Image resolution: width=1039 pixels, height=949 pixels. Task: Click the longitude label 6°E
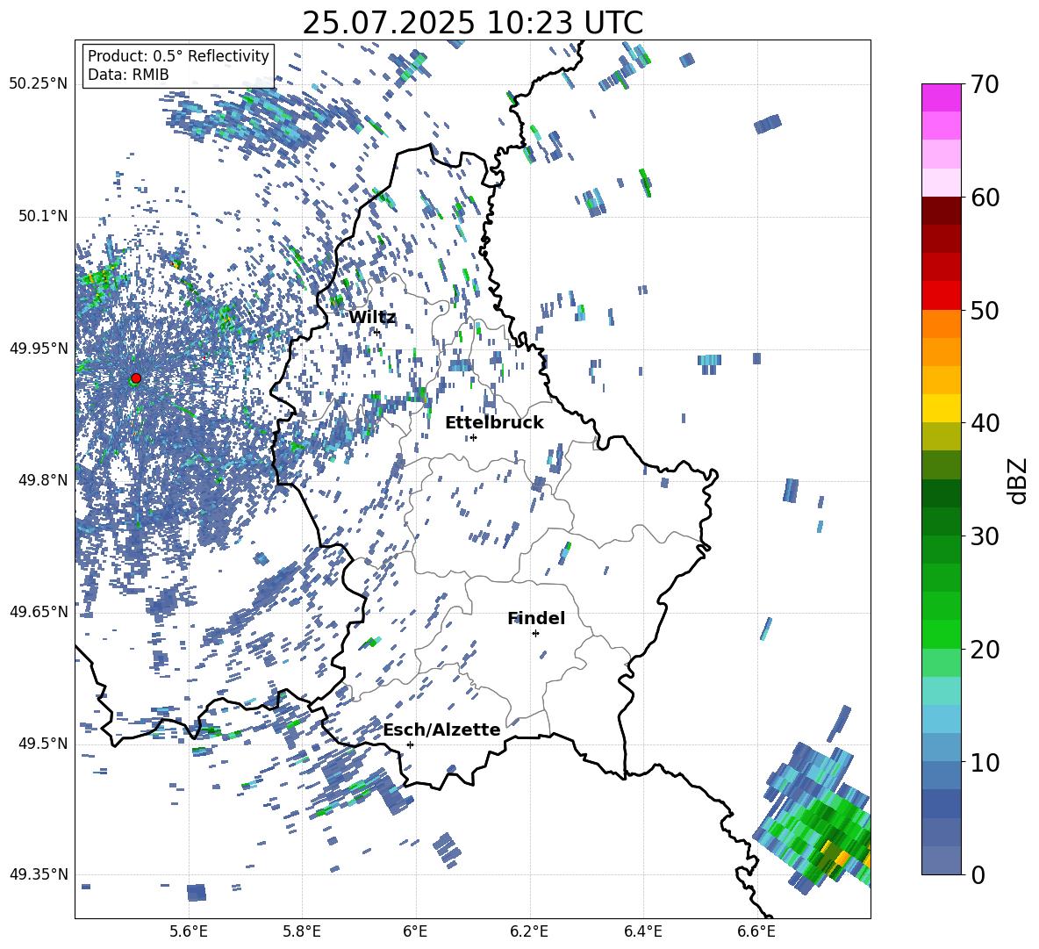point(415,931)
